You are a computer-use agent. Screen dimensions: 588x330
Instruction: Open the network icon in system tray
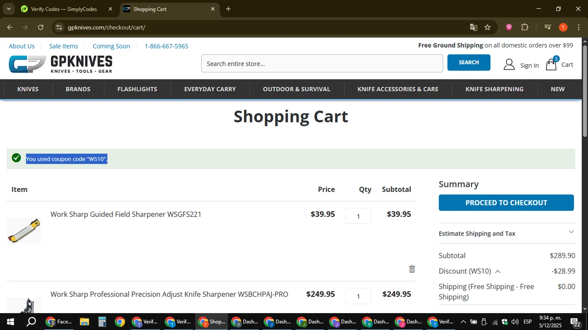(495, 322)
